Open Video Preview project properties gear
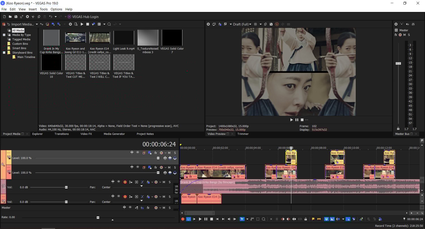This screenshot has width=425, height=229. 208,24
